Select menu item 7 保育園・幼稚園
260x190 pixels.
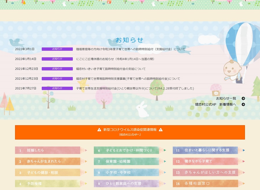tap(127, 161)
